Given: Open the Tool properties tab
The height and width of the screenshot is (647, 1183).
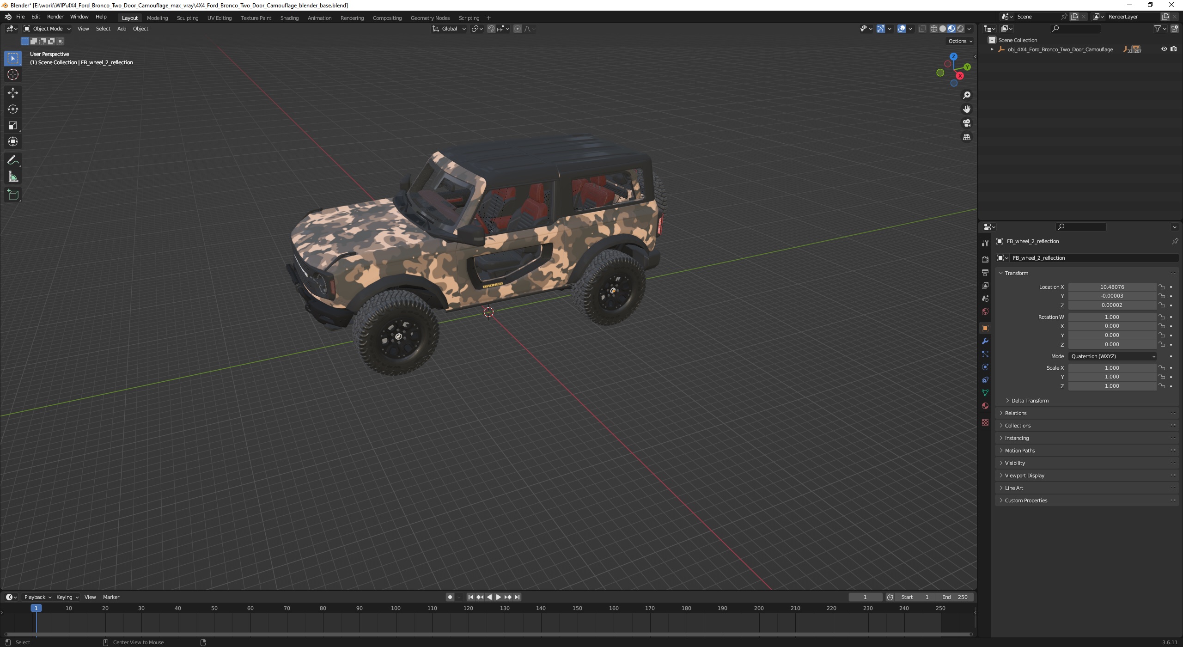Looking at the screenshot, I should (985, 243).
